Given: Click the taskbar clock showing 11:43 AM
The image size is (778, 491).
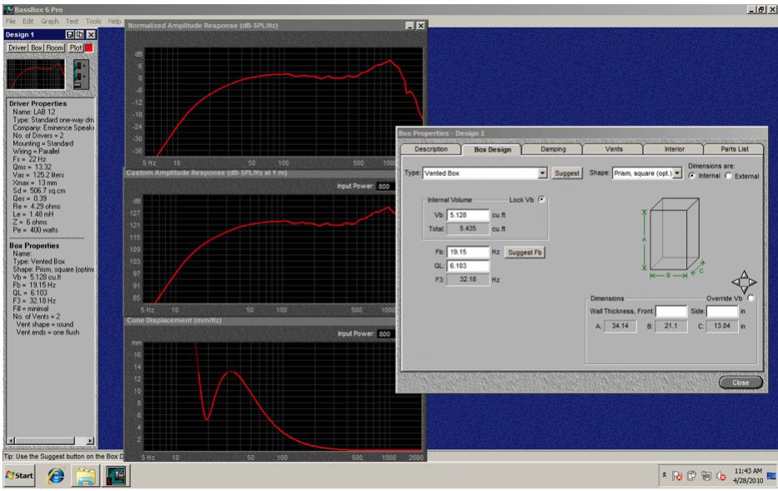Looking at the screenshot, I should (748, 476).
